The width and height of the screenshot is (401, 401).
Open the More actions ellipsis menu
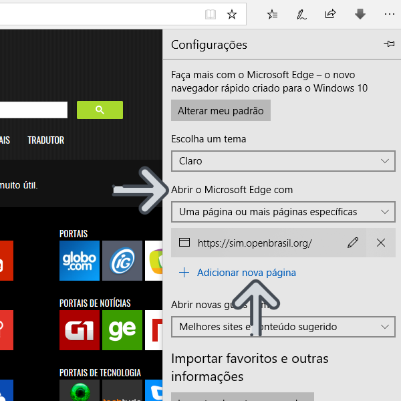tap(390, 14)
